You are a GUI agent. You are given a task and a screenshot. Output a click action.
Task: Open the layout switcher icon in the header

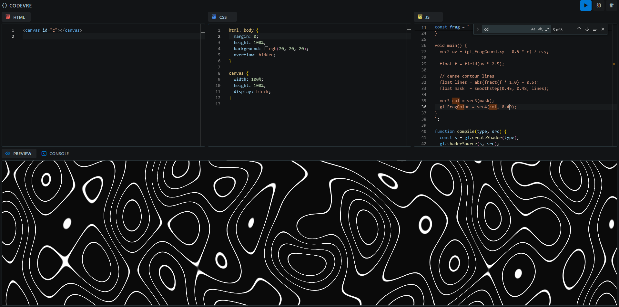[598, 5]
